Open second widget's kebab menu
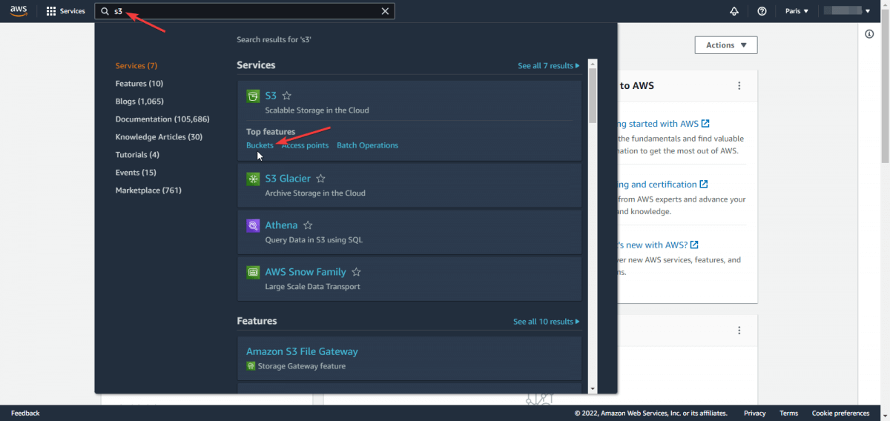This screenshot has height=421, width=890. (x=739, y=331)
